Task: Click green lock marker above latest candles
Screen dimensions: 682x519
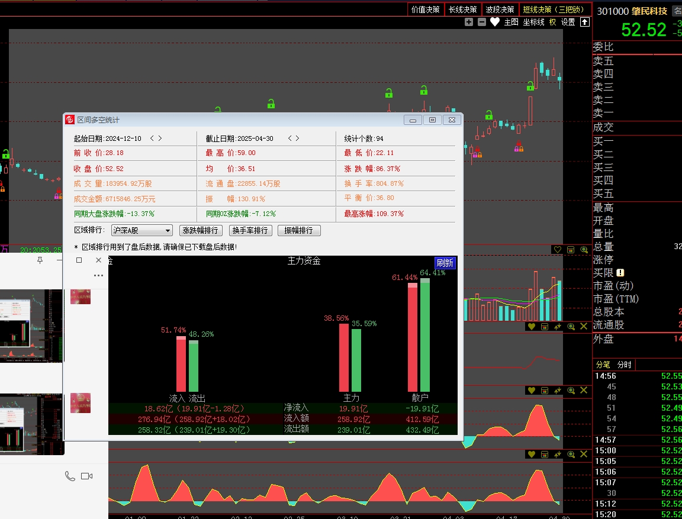Action: coord(530,86)
